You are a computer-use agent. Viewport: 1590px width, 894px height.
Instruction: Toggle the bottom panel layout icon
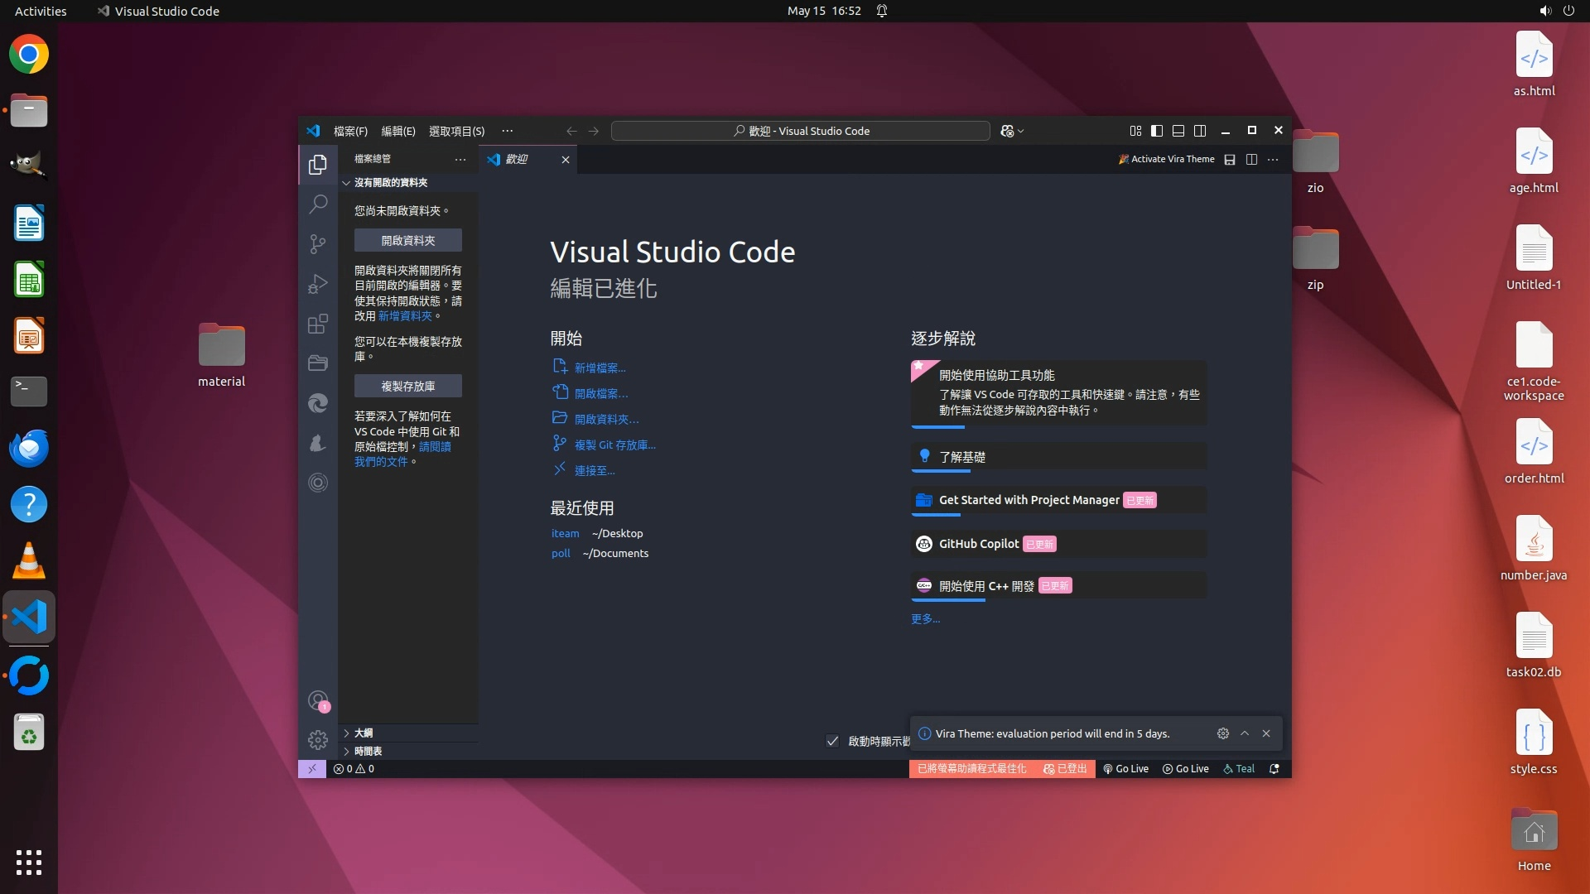1178,131
